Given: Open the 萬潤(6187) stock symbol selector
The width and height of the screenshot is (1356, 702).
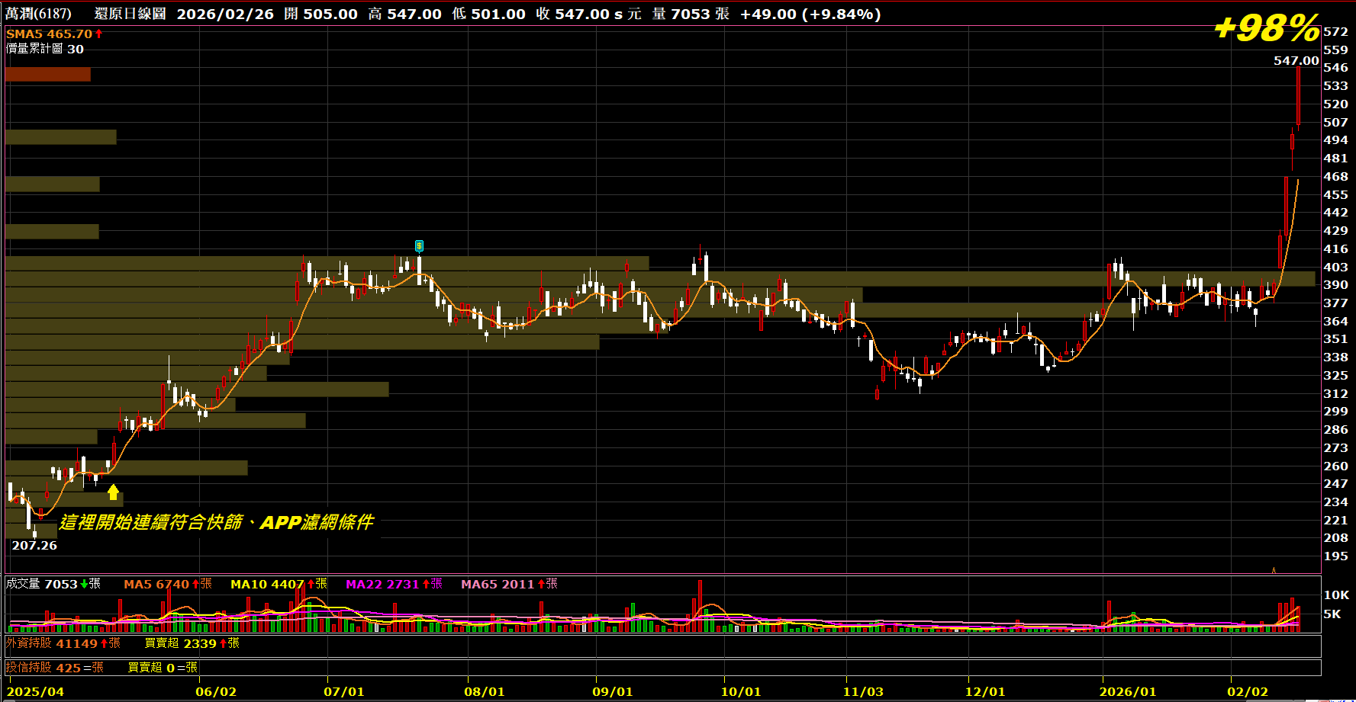Looking at the screenshot, I should point(38,14).
